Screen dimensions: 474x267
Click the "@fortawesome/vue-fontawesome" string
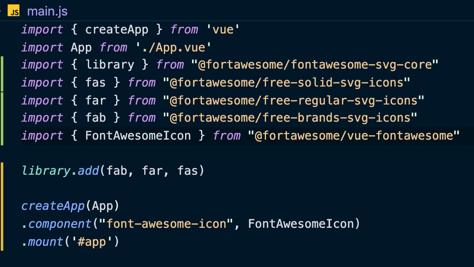pyautogui.click(x=354, y=136)
